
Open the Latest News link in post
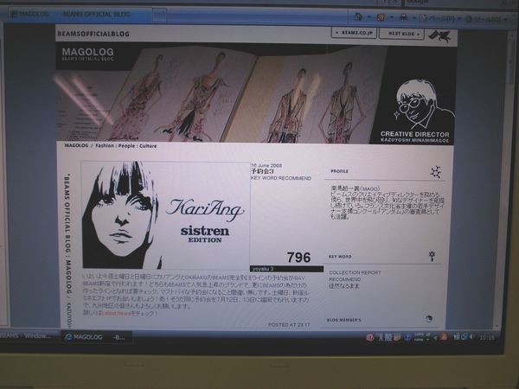point(117,313)
